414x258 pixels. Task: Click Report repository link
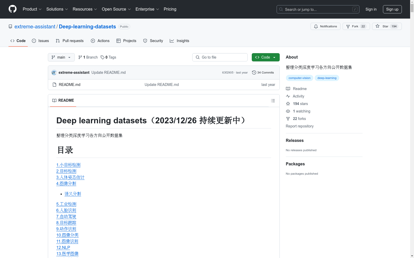click(300, 126)
